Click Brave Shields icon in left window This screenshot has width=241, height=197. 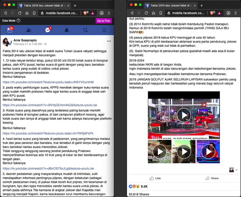coord(86,13)
